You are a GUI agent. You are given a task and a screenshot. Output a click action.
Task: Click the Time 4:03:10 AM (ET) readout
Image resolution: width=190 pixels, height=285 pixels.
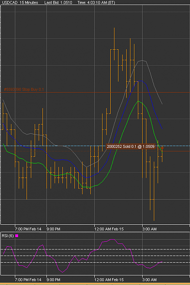tap(96, 3)
